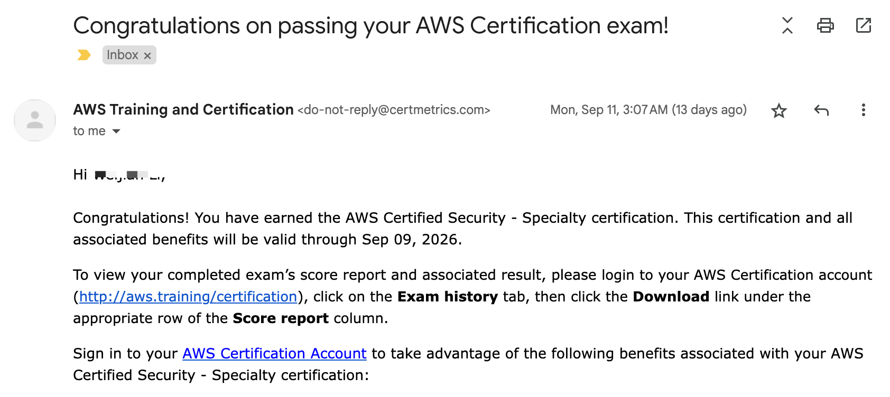Image resolution: width=890 pixels, height=397 pixels.
Task: Click the bold "Download" word
Action: pyautogui.click(x=671, y=297)
